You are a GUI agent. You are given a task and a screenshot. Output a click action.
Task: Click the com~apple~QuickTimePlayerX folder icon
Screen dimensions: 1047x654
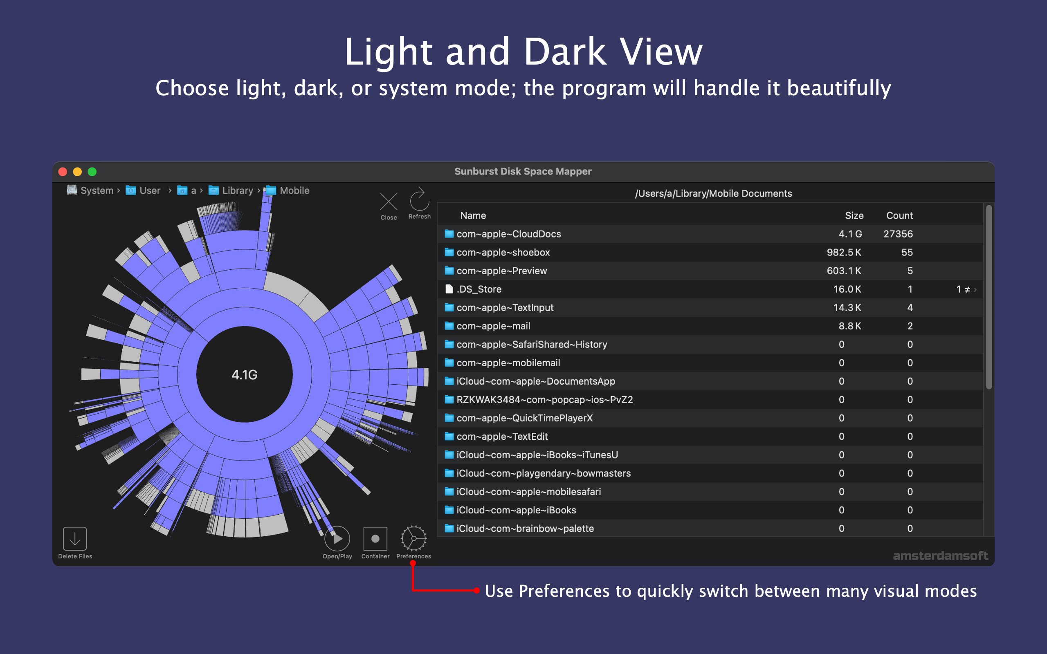coord(449,418)
